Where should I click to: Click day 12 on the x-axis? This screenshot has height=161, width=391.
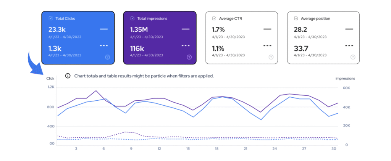(x=159, y=148)
